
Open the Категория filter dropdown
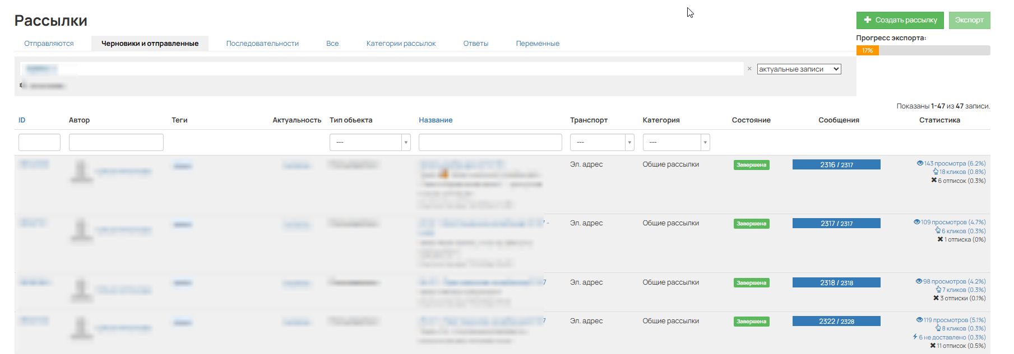(676, 142)
